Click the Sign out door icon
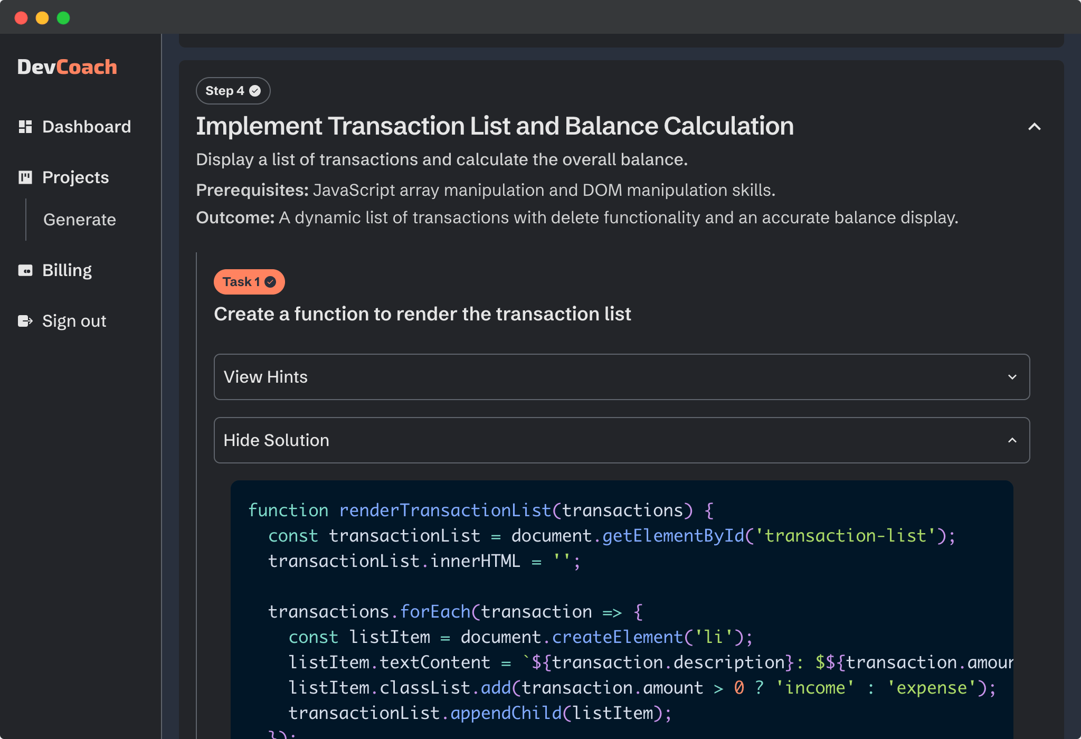Image resolution: width=1081 pixels, height=739 pixels. [26, 321]
